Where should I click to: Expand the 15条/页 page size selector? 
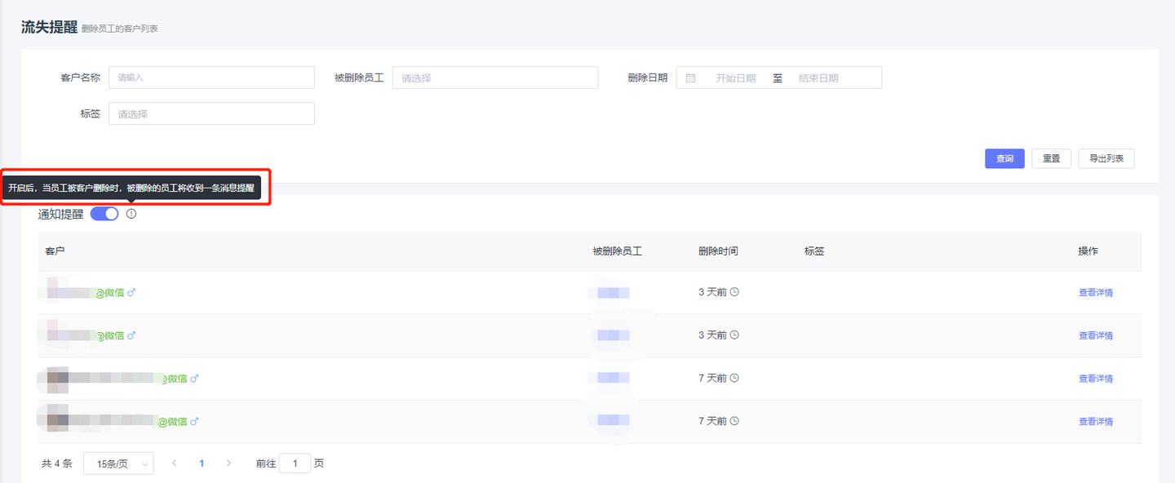[118, 463]
